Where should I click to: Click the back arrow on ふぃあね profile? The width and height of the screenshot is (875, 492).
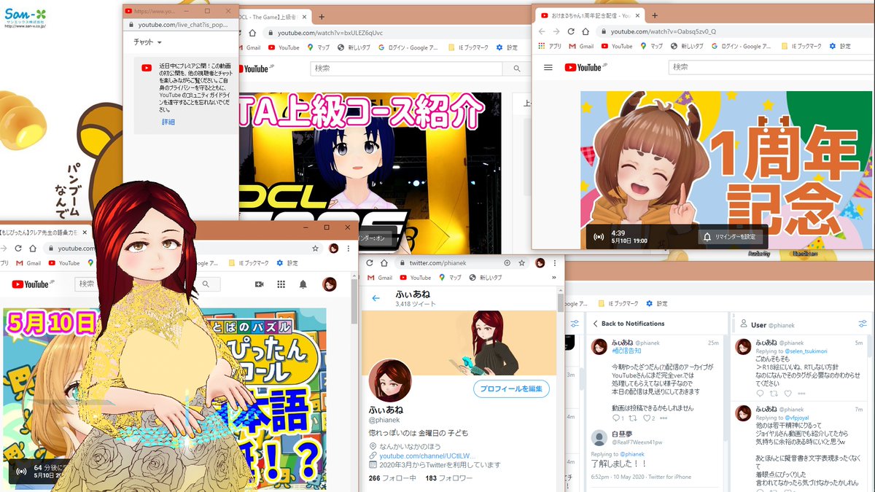coord(376,298)
